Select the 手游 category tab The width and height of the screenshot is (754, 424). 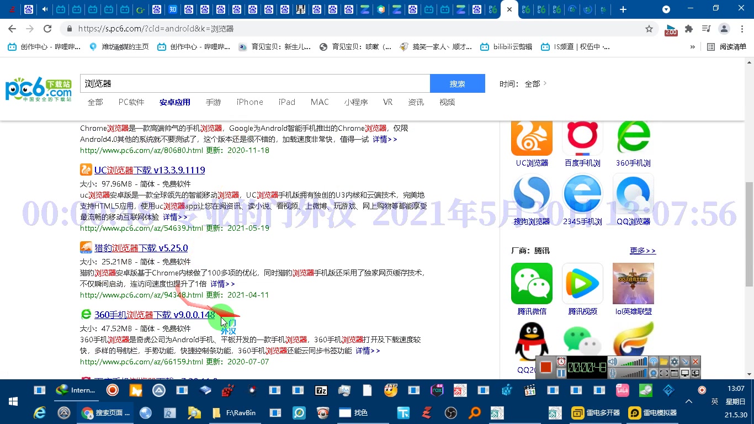(x=214, y=102)
